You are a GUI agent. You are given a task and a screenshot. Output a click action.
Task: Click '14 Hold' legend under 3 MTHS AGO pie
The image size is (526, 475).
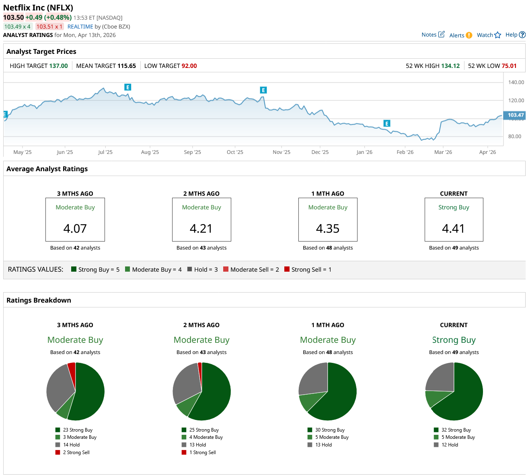click(x=71, y=445)
